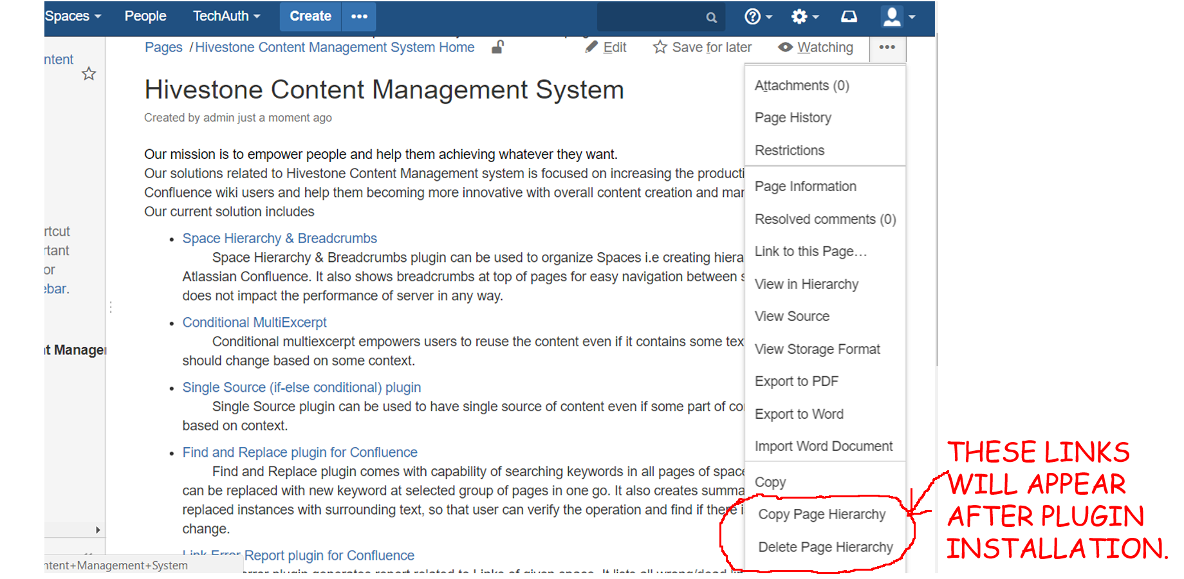Click the star icon for Save for later

[660, 47]
